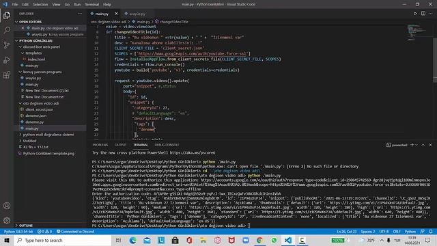Viewport: 437px width, 246px height.
Task: Open Task View on Windows taskbar
Action: point(118,240)
